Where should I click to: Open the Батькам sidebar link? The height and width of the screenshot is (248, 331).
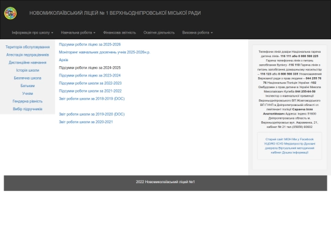tap(28, 86)
